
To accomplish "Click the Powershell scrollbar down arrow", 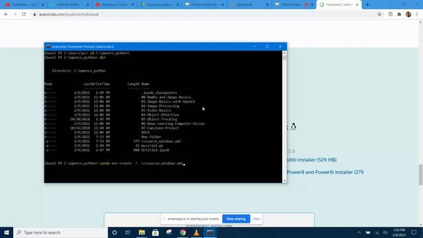I will [x=284, y=180].
